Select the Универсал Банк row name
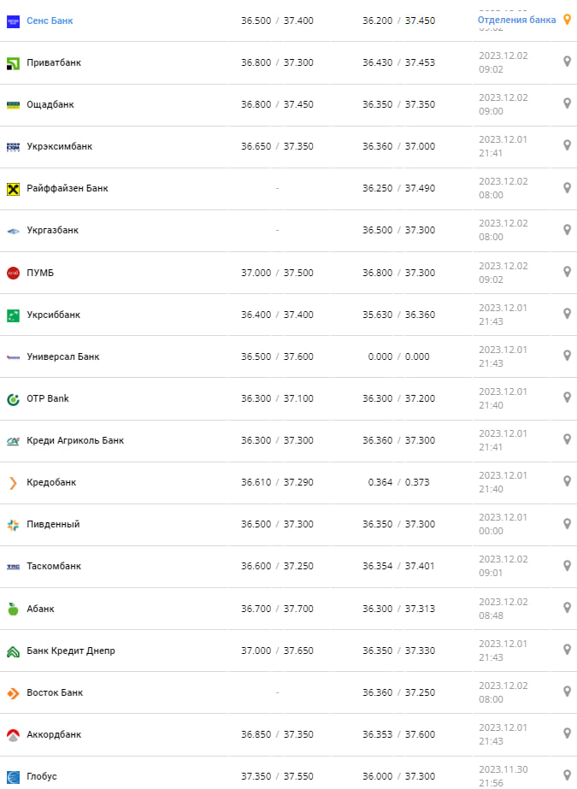Screen dimensions: 577x789 click(63, 356)
